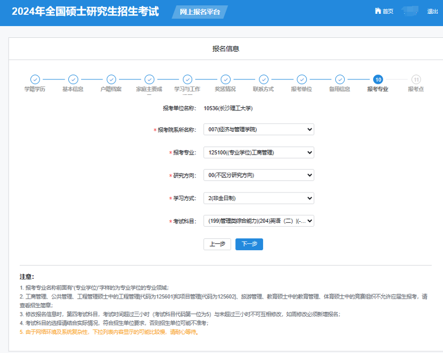The width and height of the screenshot is (443, 353).
Task: Click the 网上报名平台 header tab
Action: 200,12
